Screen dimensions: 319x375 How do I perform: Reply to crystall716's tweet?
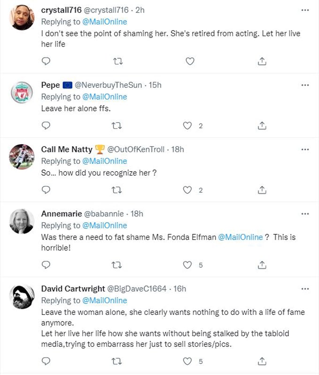(x=46, y=61)
